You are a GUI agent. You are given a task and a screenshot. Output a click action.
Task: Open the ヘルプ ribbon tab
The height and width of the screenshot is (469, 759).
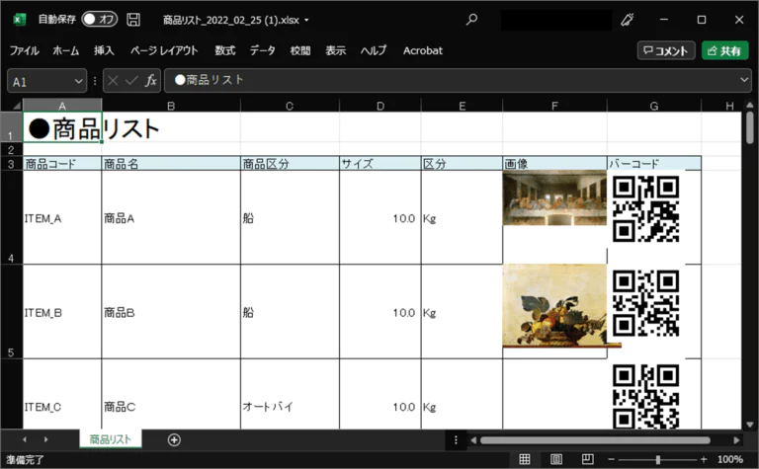374,50
